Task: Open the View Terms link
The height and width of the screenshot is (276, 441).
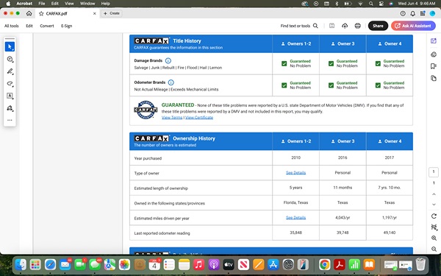Action: (x=172, y=118)
